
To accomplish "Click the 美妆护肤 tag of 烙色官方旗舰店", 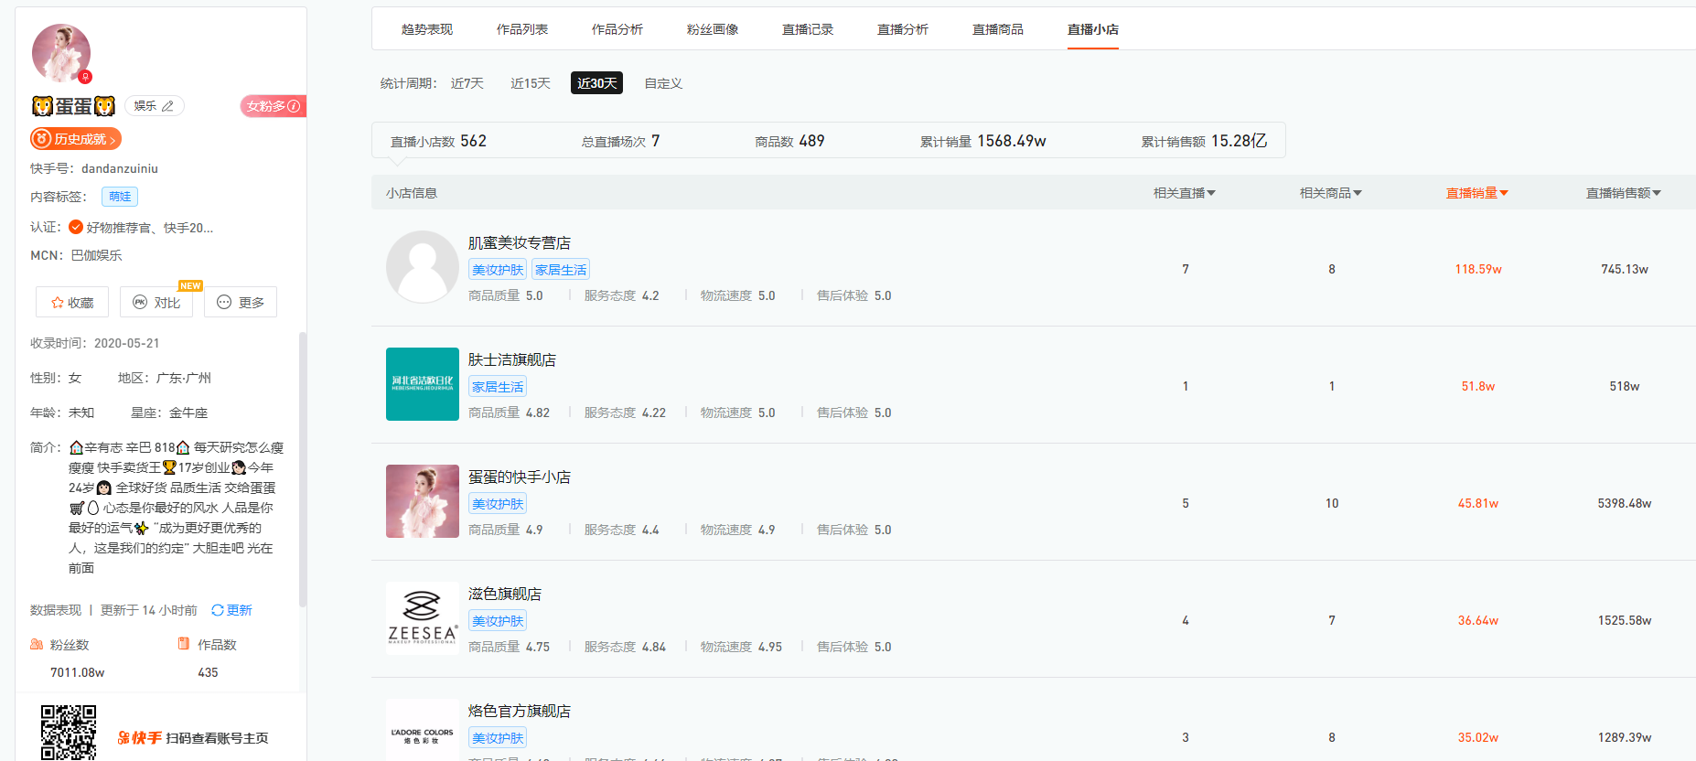I will point(498,738).
